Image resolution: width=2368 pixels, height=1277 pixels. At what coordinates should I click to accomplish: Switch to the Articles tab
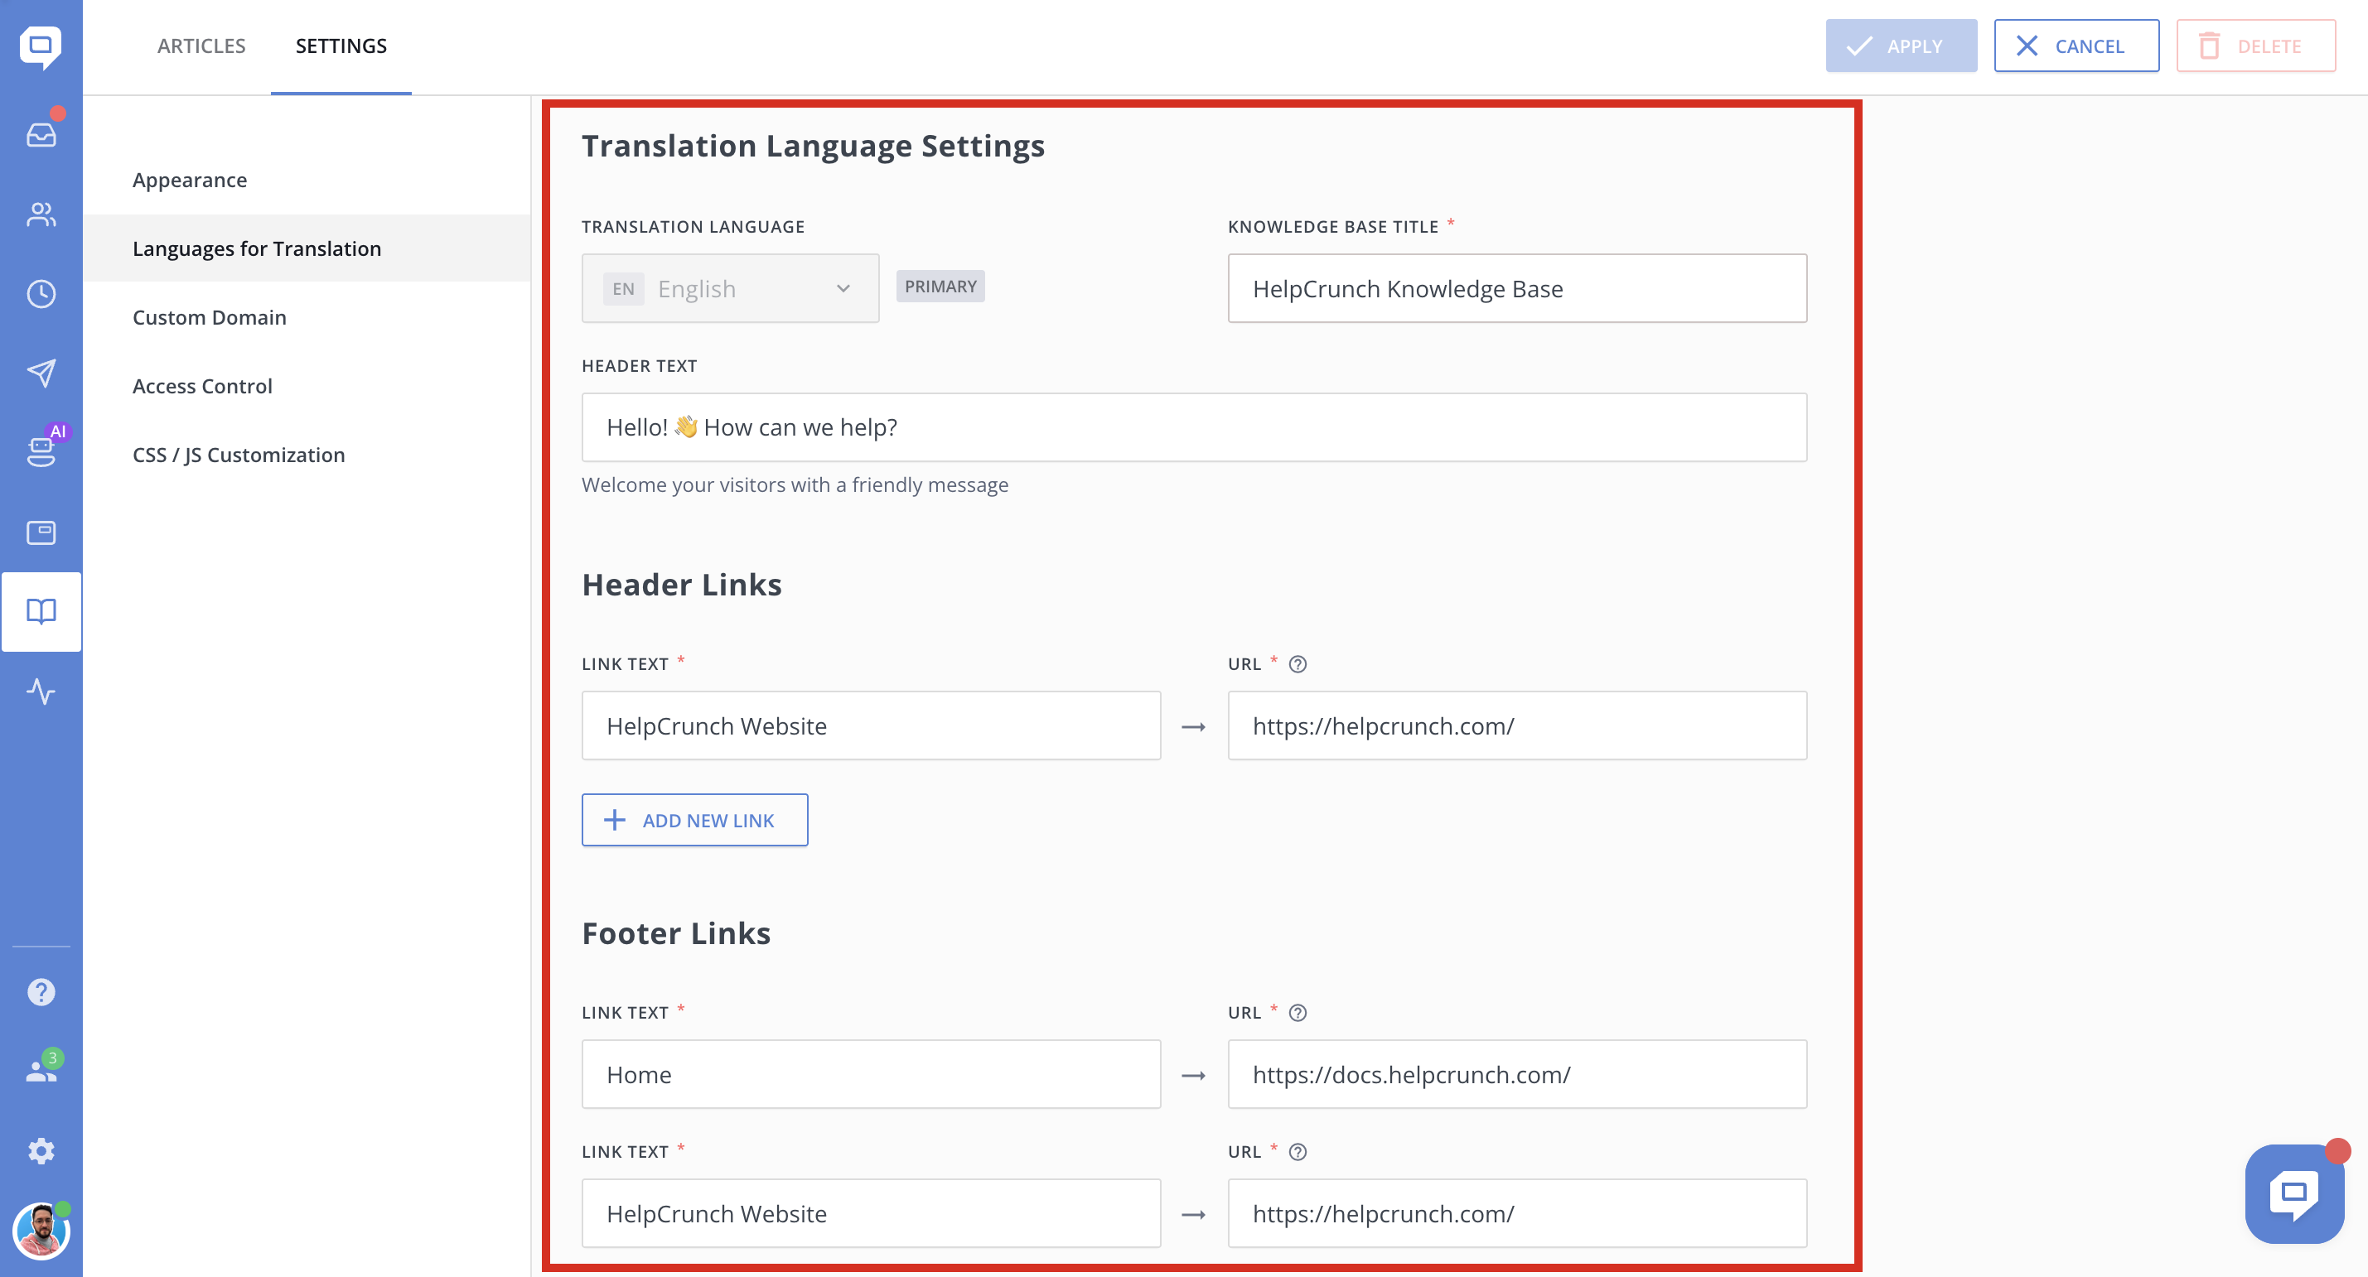201,46
